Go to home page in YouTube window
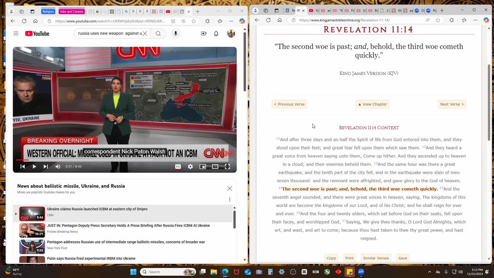 (36, 21)
